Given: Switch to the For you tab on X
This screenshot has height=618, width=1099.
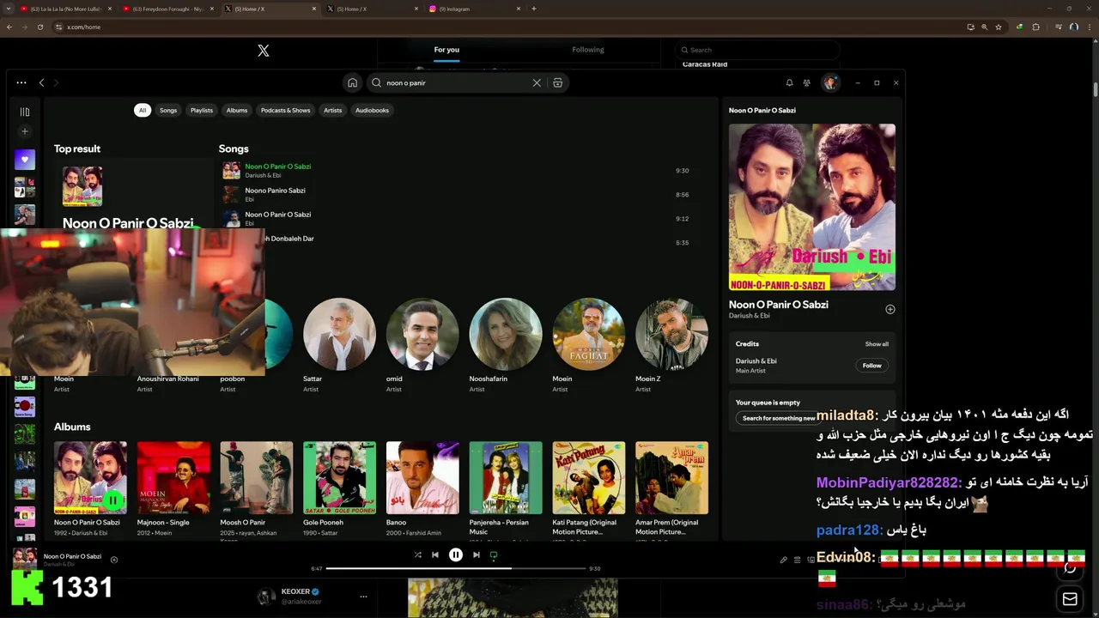Looking at the screenshot, I should point(446,50).
